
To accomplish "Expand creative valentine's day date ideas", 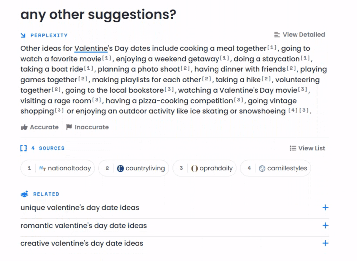I will [x=325, y=243].
